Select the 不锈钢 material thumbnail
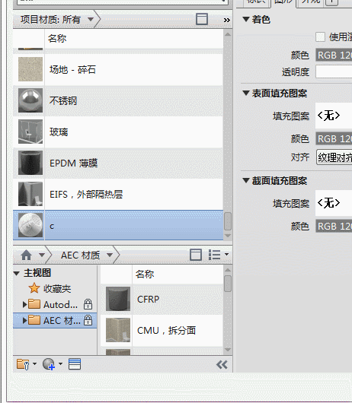This screenshot has width=352, height=403. click(x=30, y=100)
